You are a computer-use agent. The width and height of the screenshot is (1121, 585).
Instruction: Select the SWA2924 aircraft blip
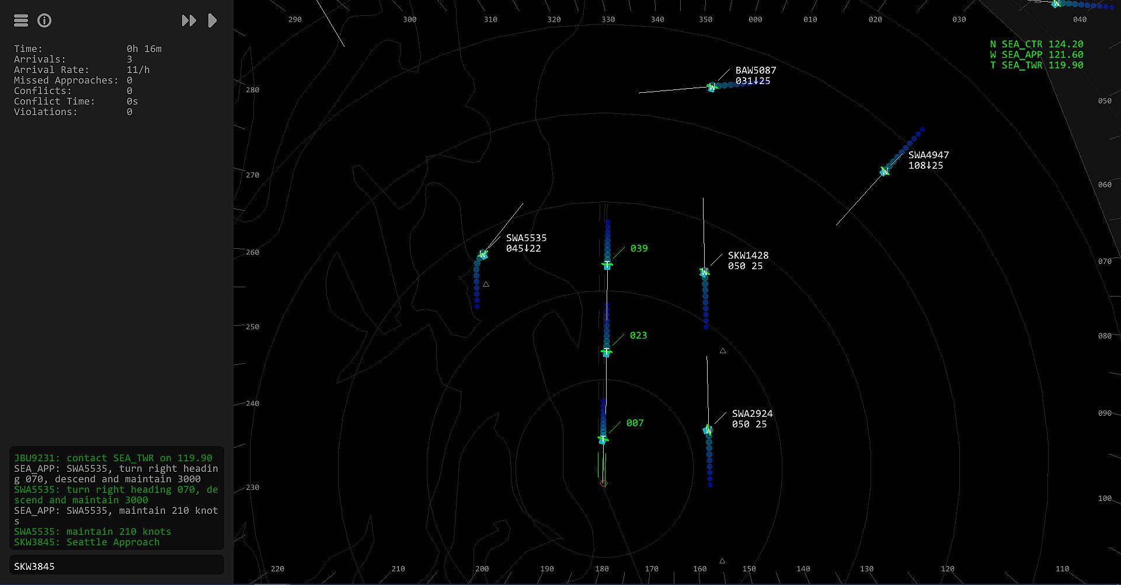pyautogui.click(x=708, y=430)
